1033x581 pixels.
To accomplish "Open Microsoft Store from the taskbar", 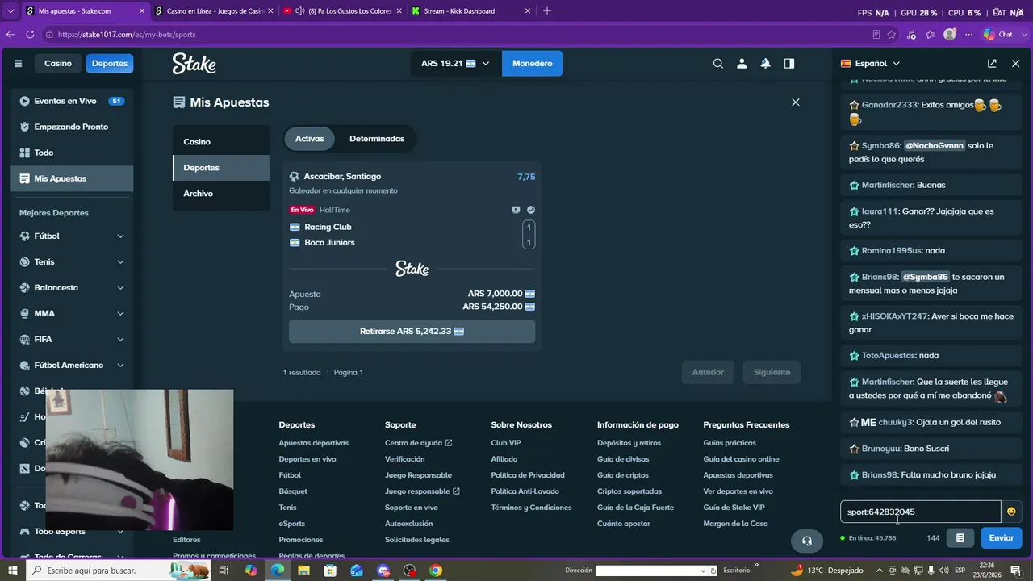I will coord(330,571).
